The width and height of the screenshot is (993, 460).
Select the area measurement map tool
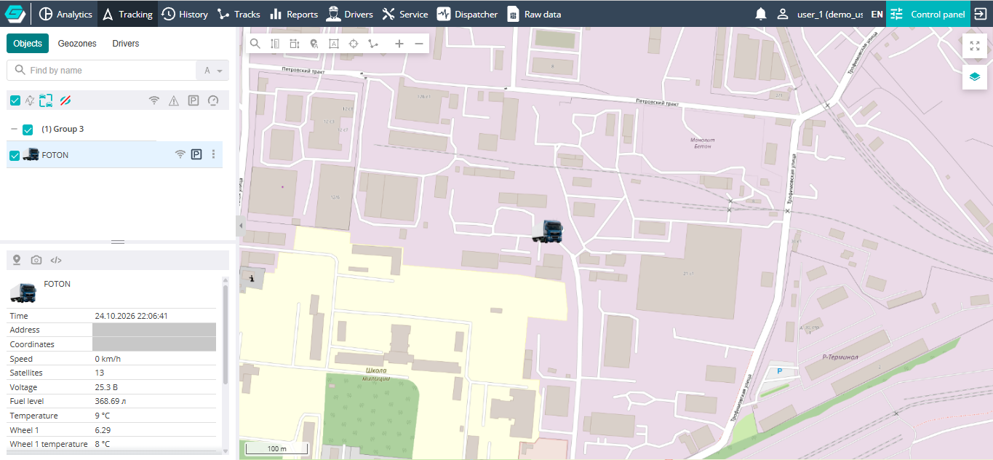pos(294,44)
